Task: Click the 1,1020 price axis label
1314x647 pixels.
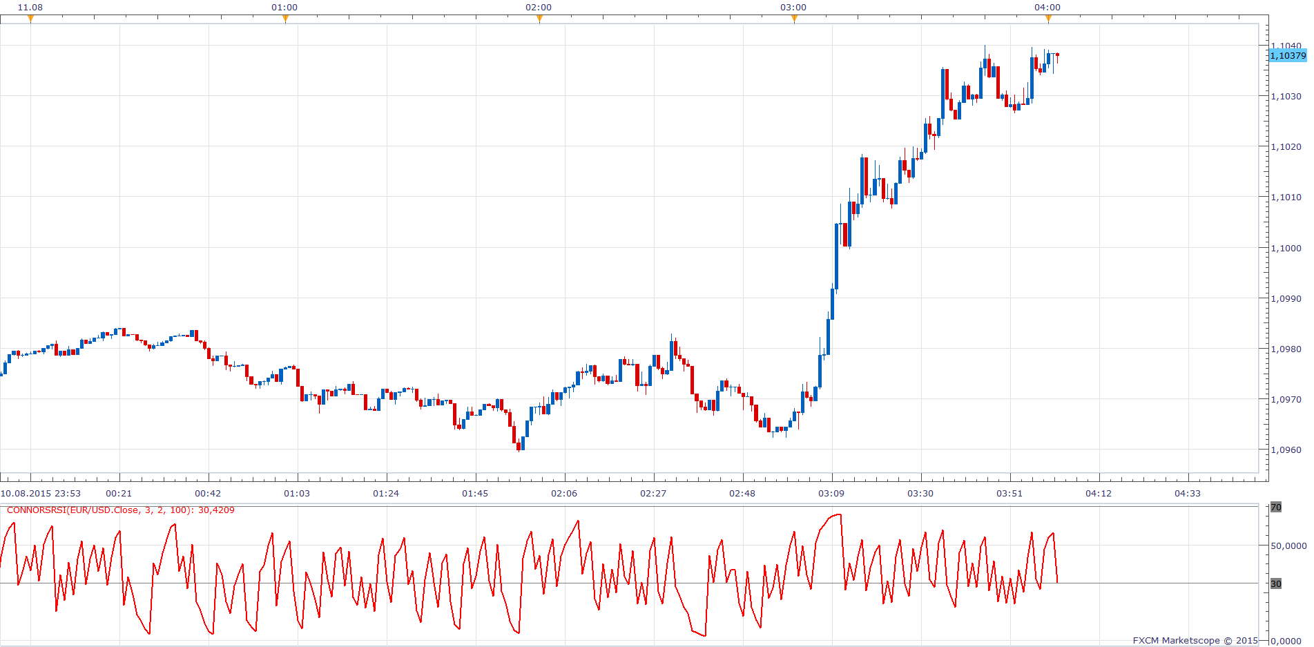Action: pyautogui.click(x=1286, y=146)
